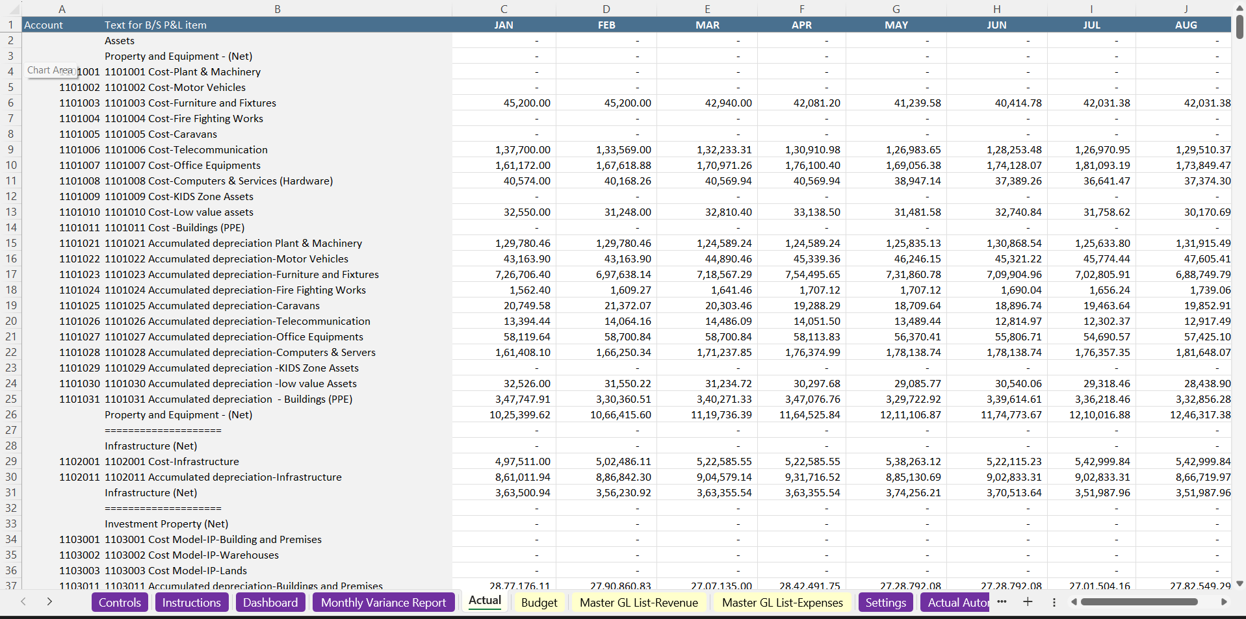Go to the Settings sheet tab
The image size is (1246, 619).
pyautogui.click(x=885, y=602)
